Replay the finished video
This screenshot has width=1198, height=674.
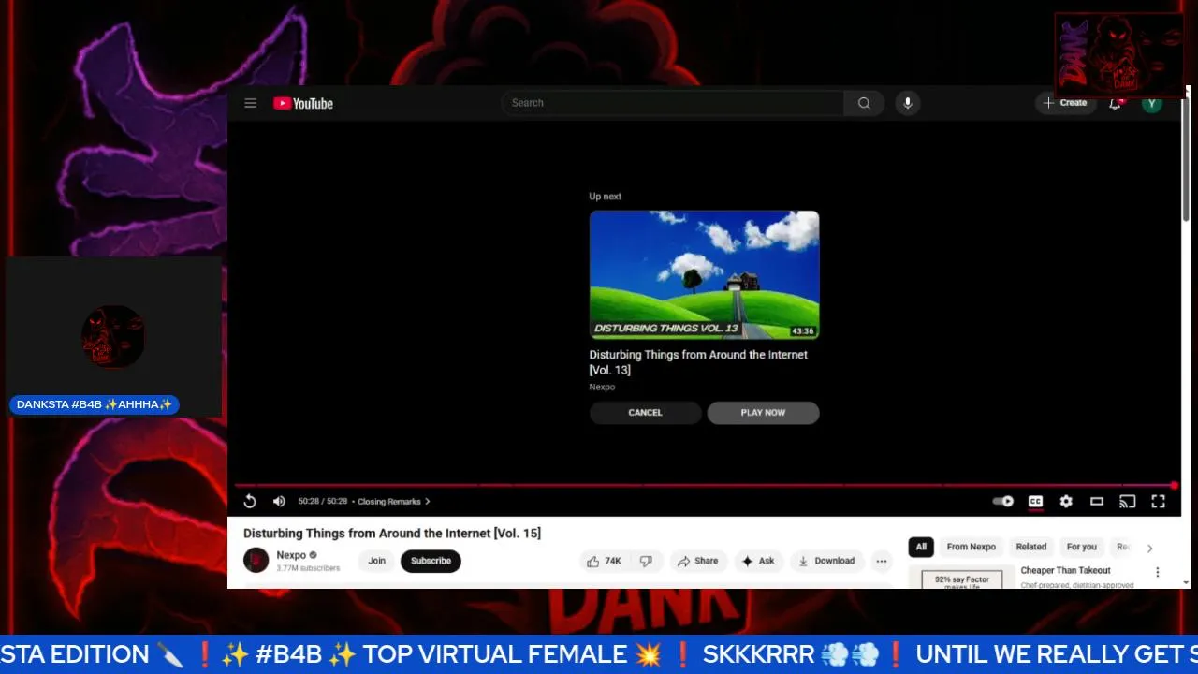click(x=250, y=502)
